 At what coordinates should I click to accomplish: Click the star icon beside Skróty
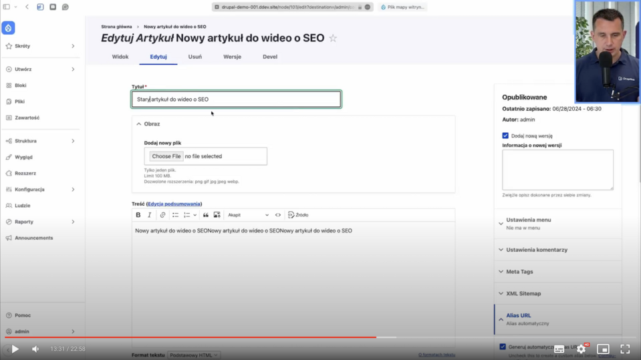coord(9,46)
